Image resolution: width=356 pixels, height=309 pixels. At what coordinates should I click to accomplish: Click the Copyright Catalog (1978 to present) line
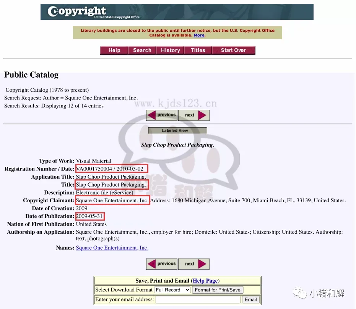click(47, 90)
